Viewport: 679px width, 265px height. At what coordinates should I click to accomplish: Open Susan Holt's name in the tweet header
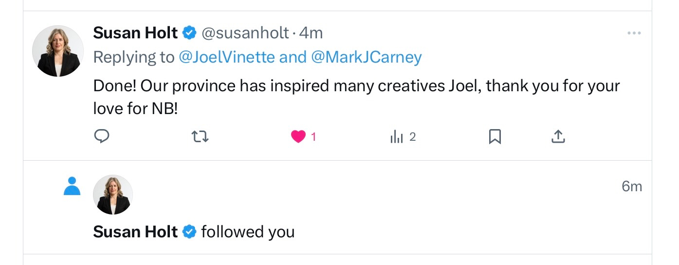(x=135, y=33)
